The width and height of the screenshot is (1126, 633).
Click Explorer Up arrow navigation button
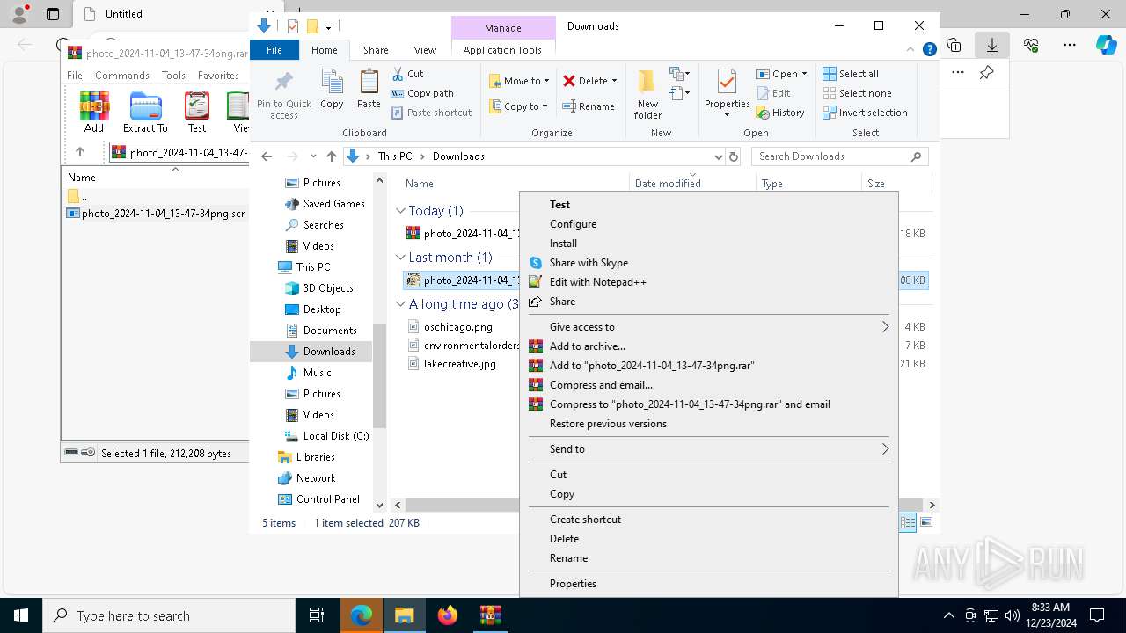(x=332, y=156)
